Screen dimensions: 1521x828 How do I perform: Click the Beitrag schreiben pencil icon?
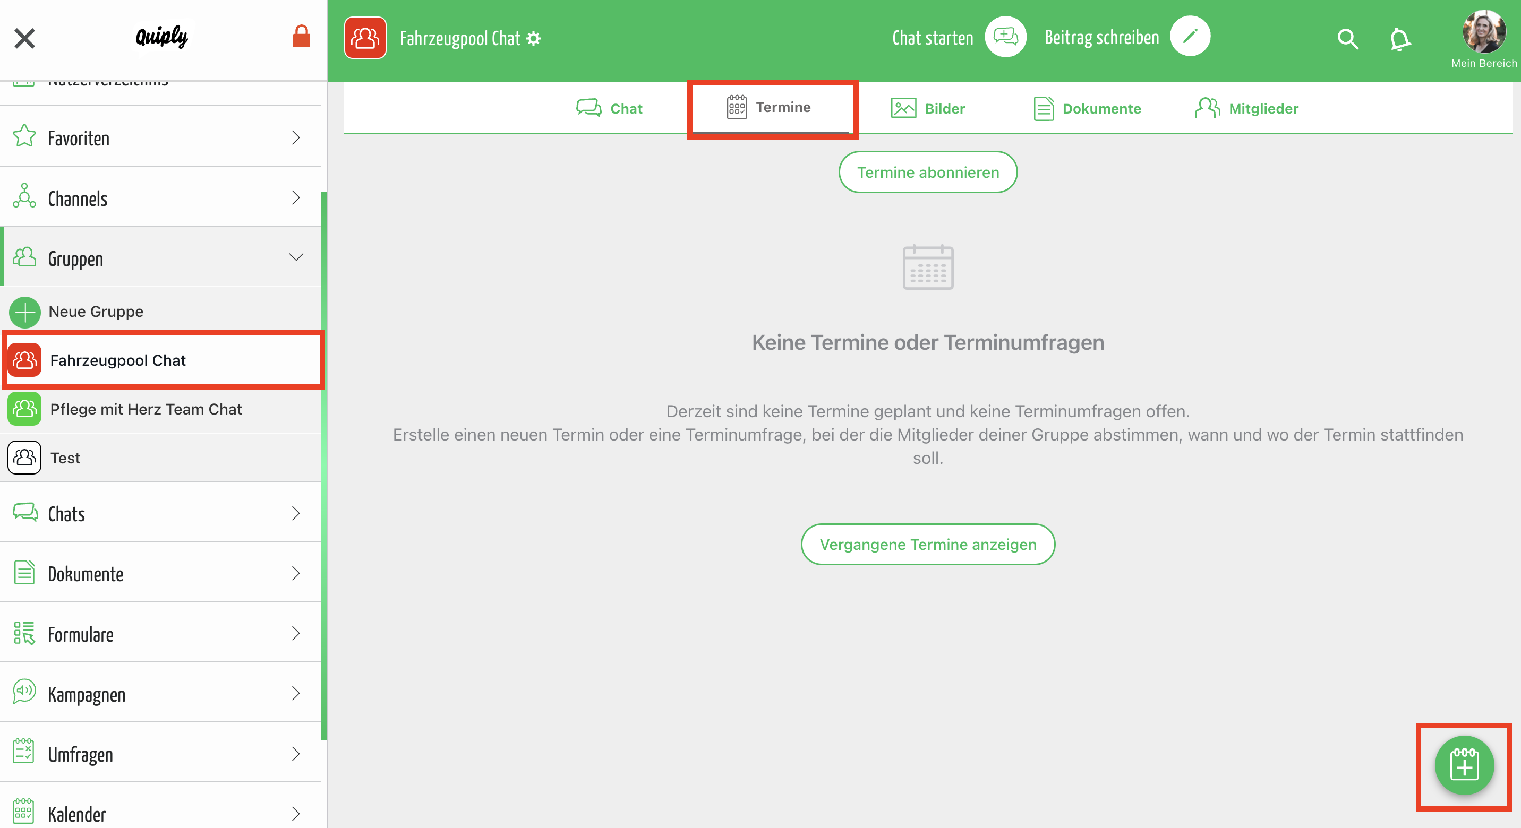pyautogui.click(x=1190, y=37)
